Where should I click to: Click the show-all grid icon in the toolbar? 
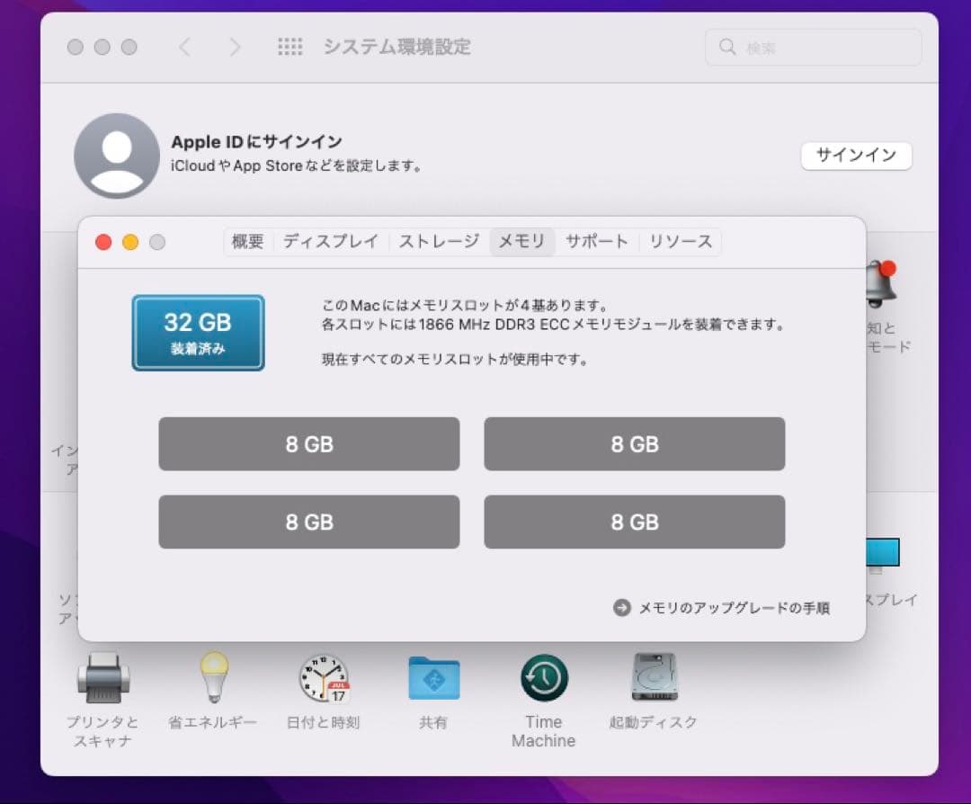pos(290,46)
